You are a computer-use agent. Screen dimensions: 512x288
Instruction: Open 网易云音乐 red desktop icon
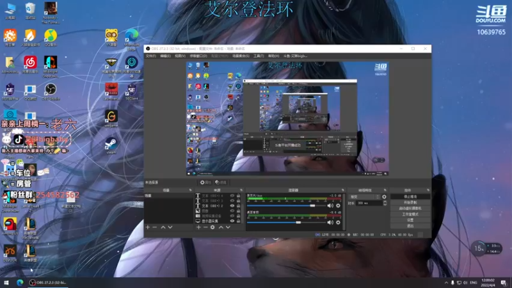point(30,65)
